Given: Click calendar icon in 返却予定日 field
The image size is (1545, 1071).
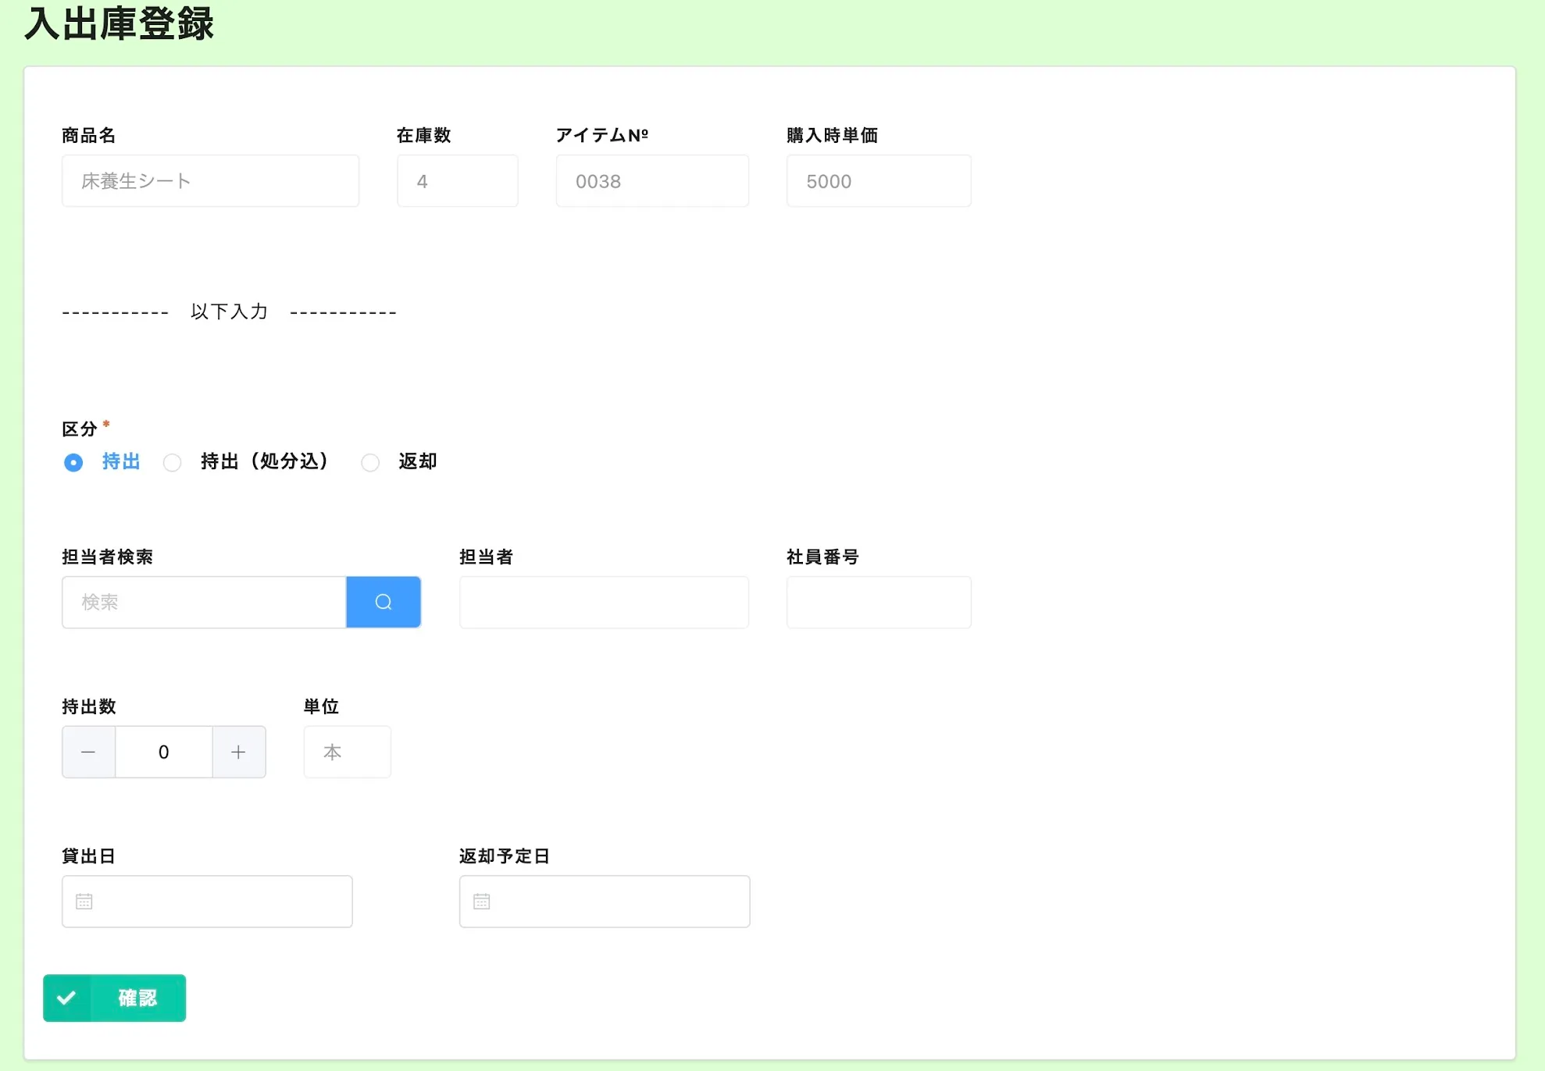Looking at the screenshot, I should pos(482,902).
